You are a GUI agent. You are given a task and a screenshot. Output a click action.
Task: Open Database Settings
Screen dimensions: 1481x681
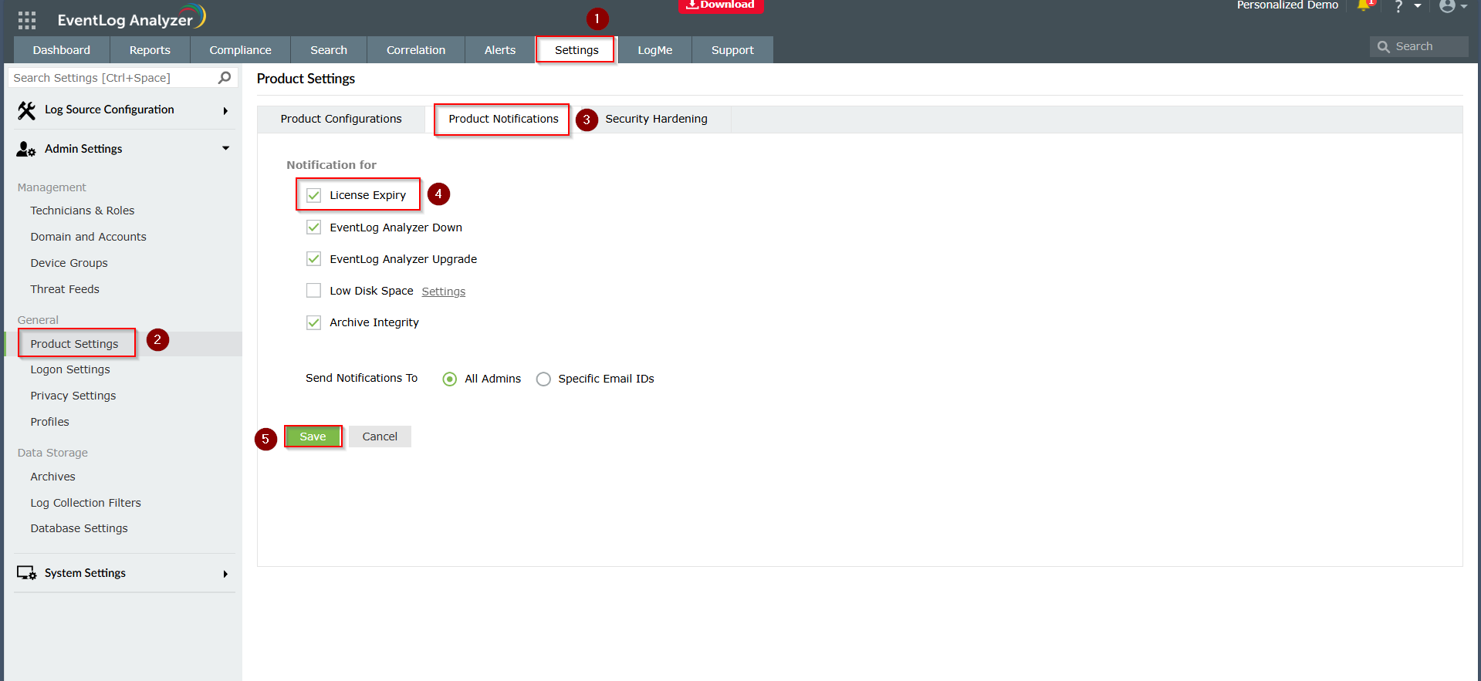click(x=79, y=528)
